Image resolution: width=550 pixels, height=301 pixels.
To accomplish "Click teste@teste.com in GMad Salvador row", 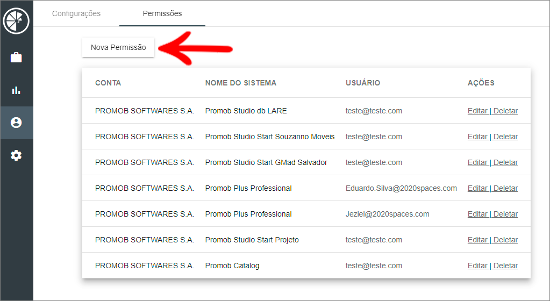I will 374,162.
